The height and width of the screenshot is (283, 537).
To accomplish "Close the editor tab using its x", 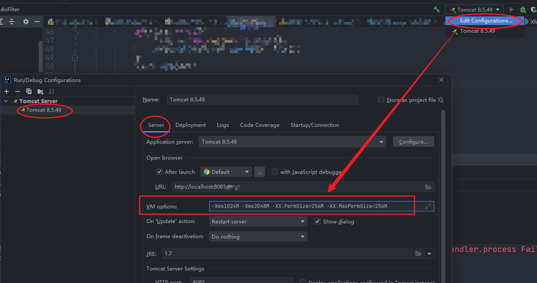I will 435,22.
